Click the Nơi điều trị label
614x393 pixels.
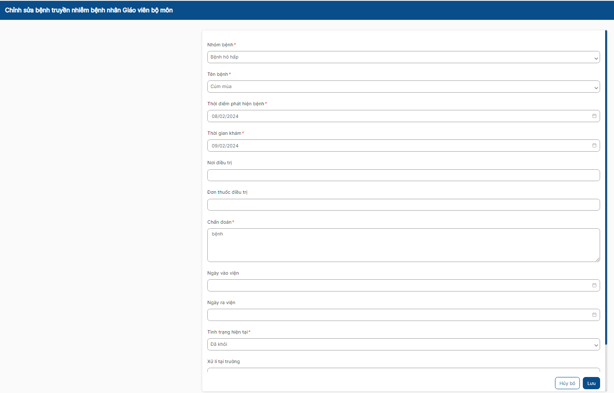[x=220, y=163]
